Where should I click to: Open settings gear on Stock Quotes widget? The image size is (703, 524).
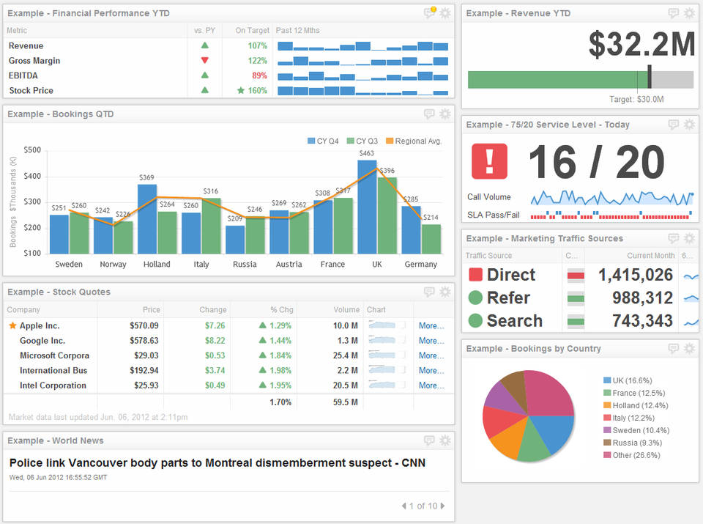pyautogui.click(x=445, y=292)
